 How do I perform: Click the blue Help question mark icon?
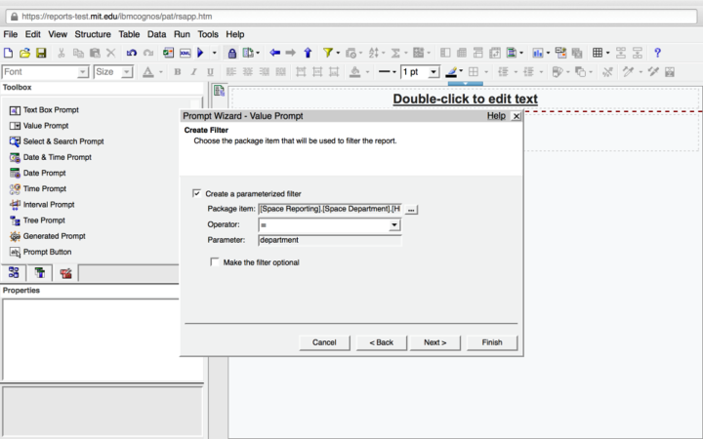point(657,53)
